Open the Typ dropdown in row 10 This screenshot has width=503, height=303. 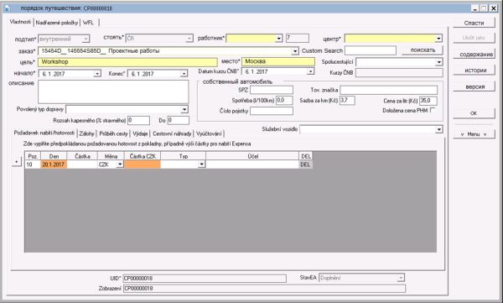201,165
